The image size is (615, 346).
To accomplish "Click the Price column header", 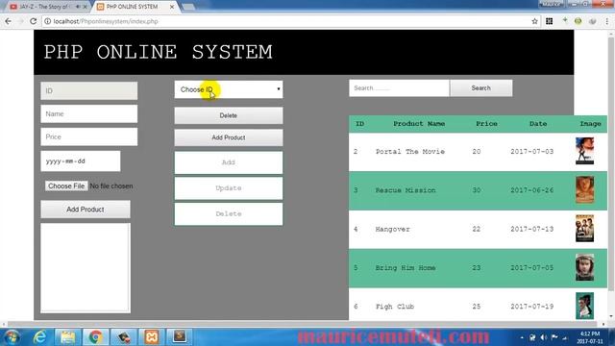I will point(487,124).
